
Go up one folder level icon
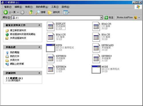point(31,12)
